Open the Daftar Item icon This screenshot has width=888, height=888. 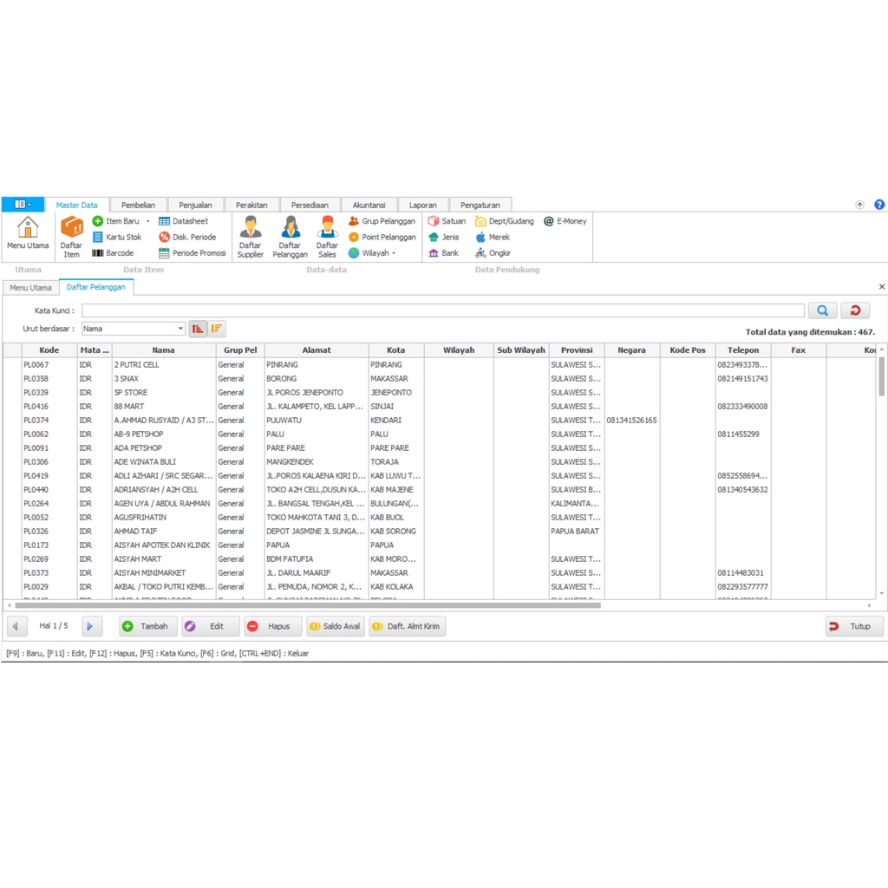click(x=71, y=237)
